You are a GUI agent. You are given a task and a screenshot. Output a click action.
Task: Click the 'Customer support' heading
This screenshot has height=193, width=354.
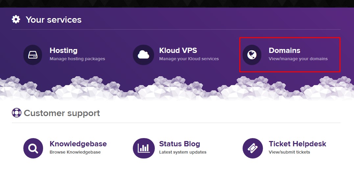click(x=62, y=113)
